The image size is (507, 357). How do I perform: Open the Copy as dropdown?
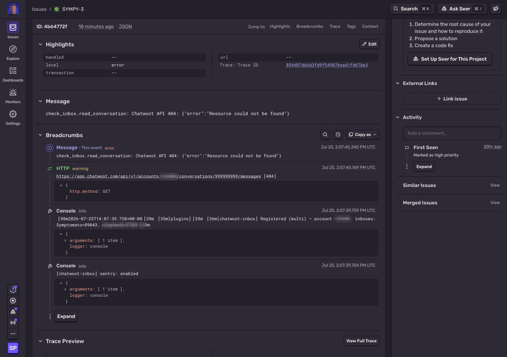point(362,134)
